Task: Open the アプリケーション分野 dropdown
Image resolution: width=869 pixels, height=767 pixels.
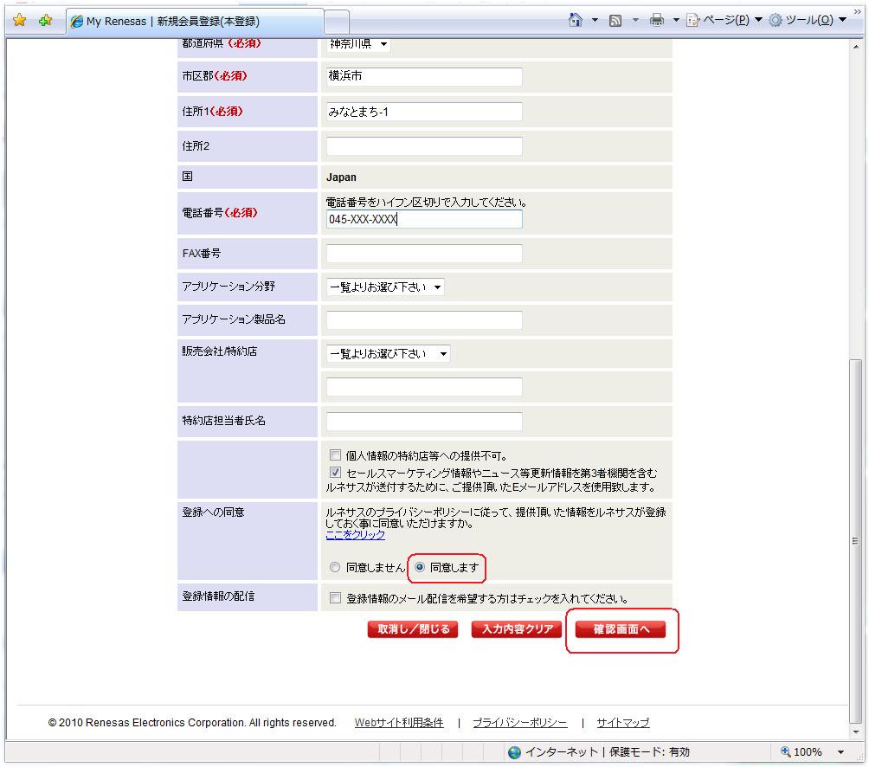Action: pos(385,287)
